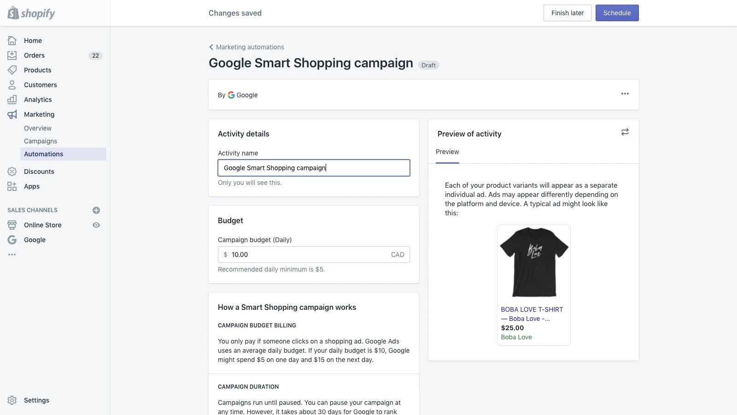Screen dimensions: 737x415
Task: Select the Preview tab
Action: tap(447, 152)
